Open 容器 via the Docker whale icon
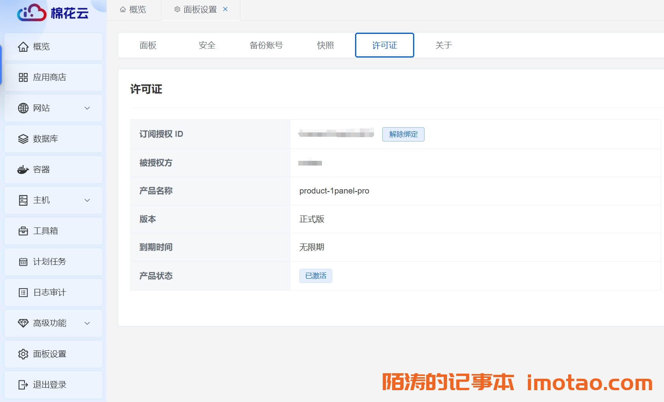Screen dimensions: 664x402 click(23, 170)
